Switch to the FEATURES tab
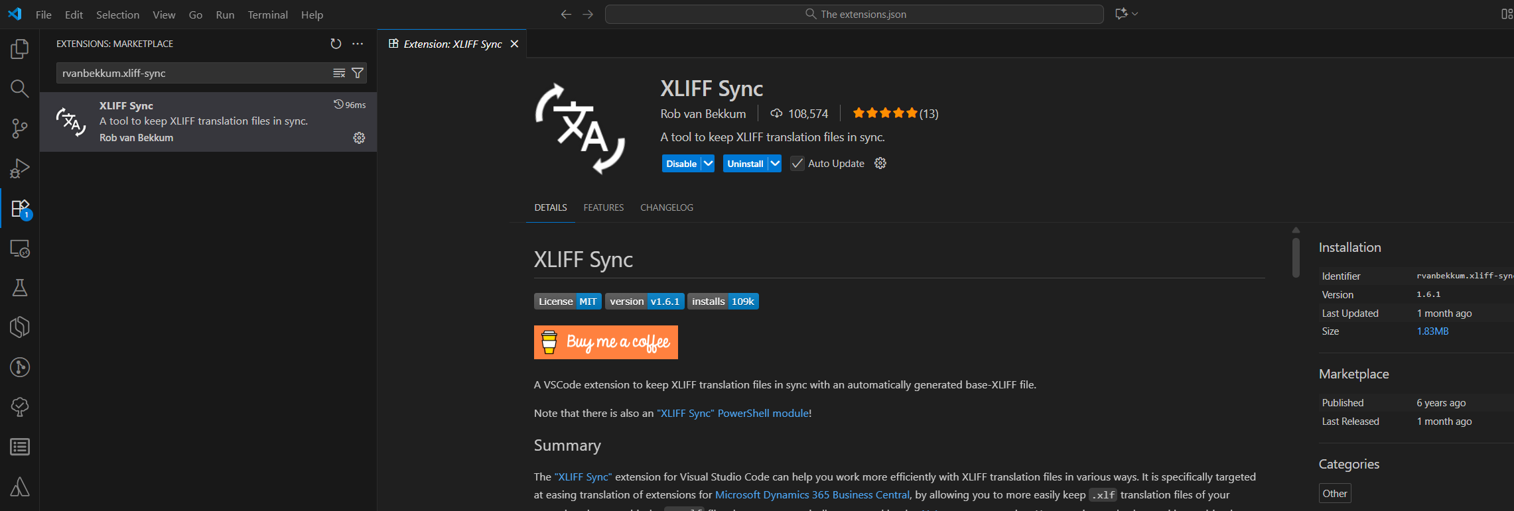The width and height of the screenshot is (1514, 511). click(604, 207)
